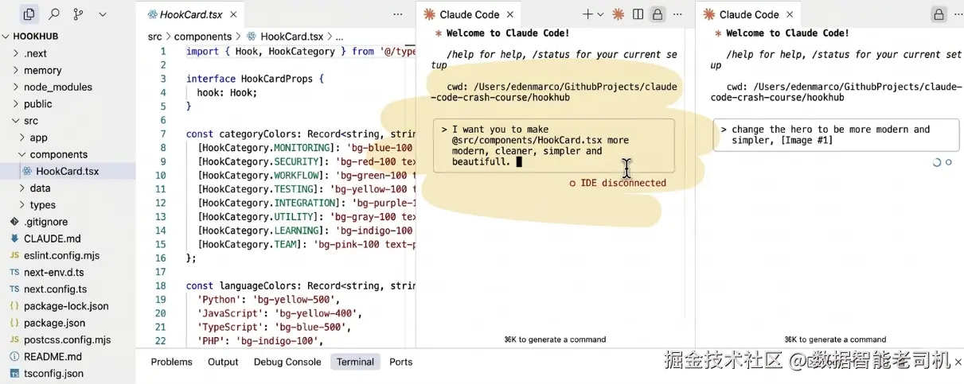Click 'src' in the breadcrumb
The height and width of the screenshot is (384, 964).
(154, 37)
